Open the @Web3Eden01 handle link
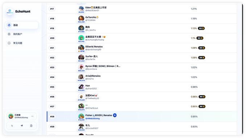This screenshot has width=246, height=138. coord(92,11)
